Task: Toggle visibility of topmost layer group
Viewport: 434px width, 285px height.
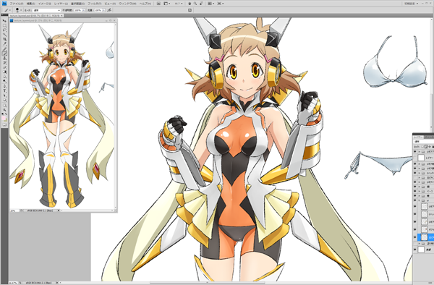Action: 415,152
